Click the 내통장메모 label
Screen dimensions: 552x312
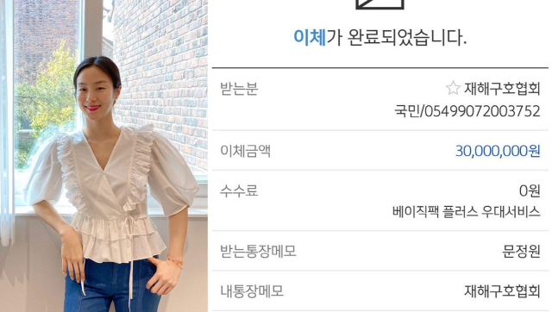[x=252, y=291]
